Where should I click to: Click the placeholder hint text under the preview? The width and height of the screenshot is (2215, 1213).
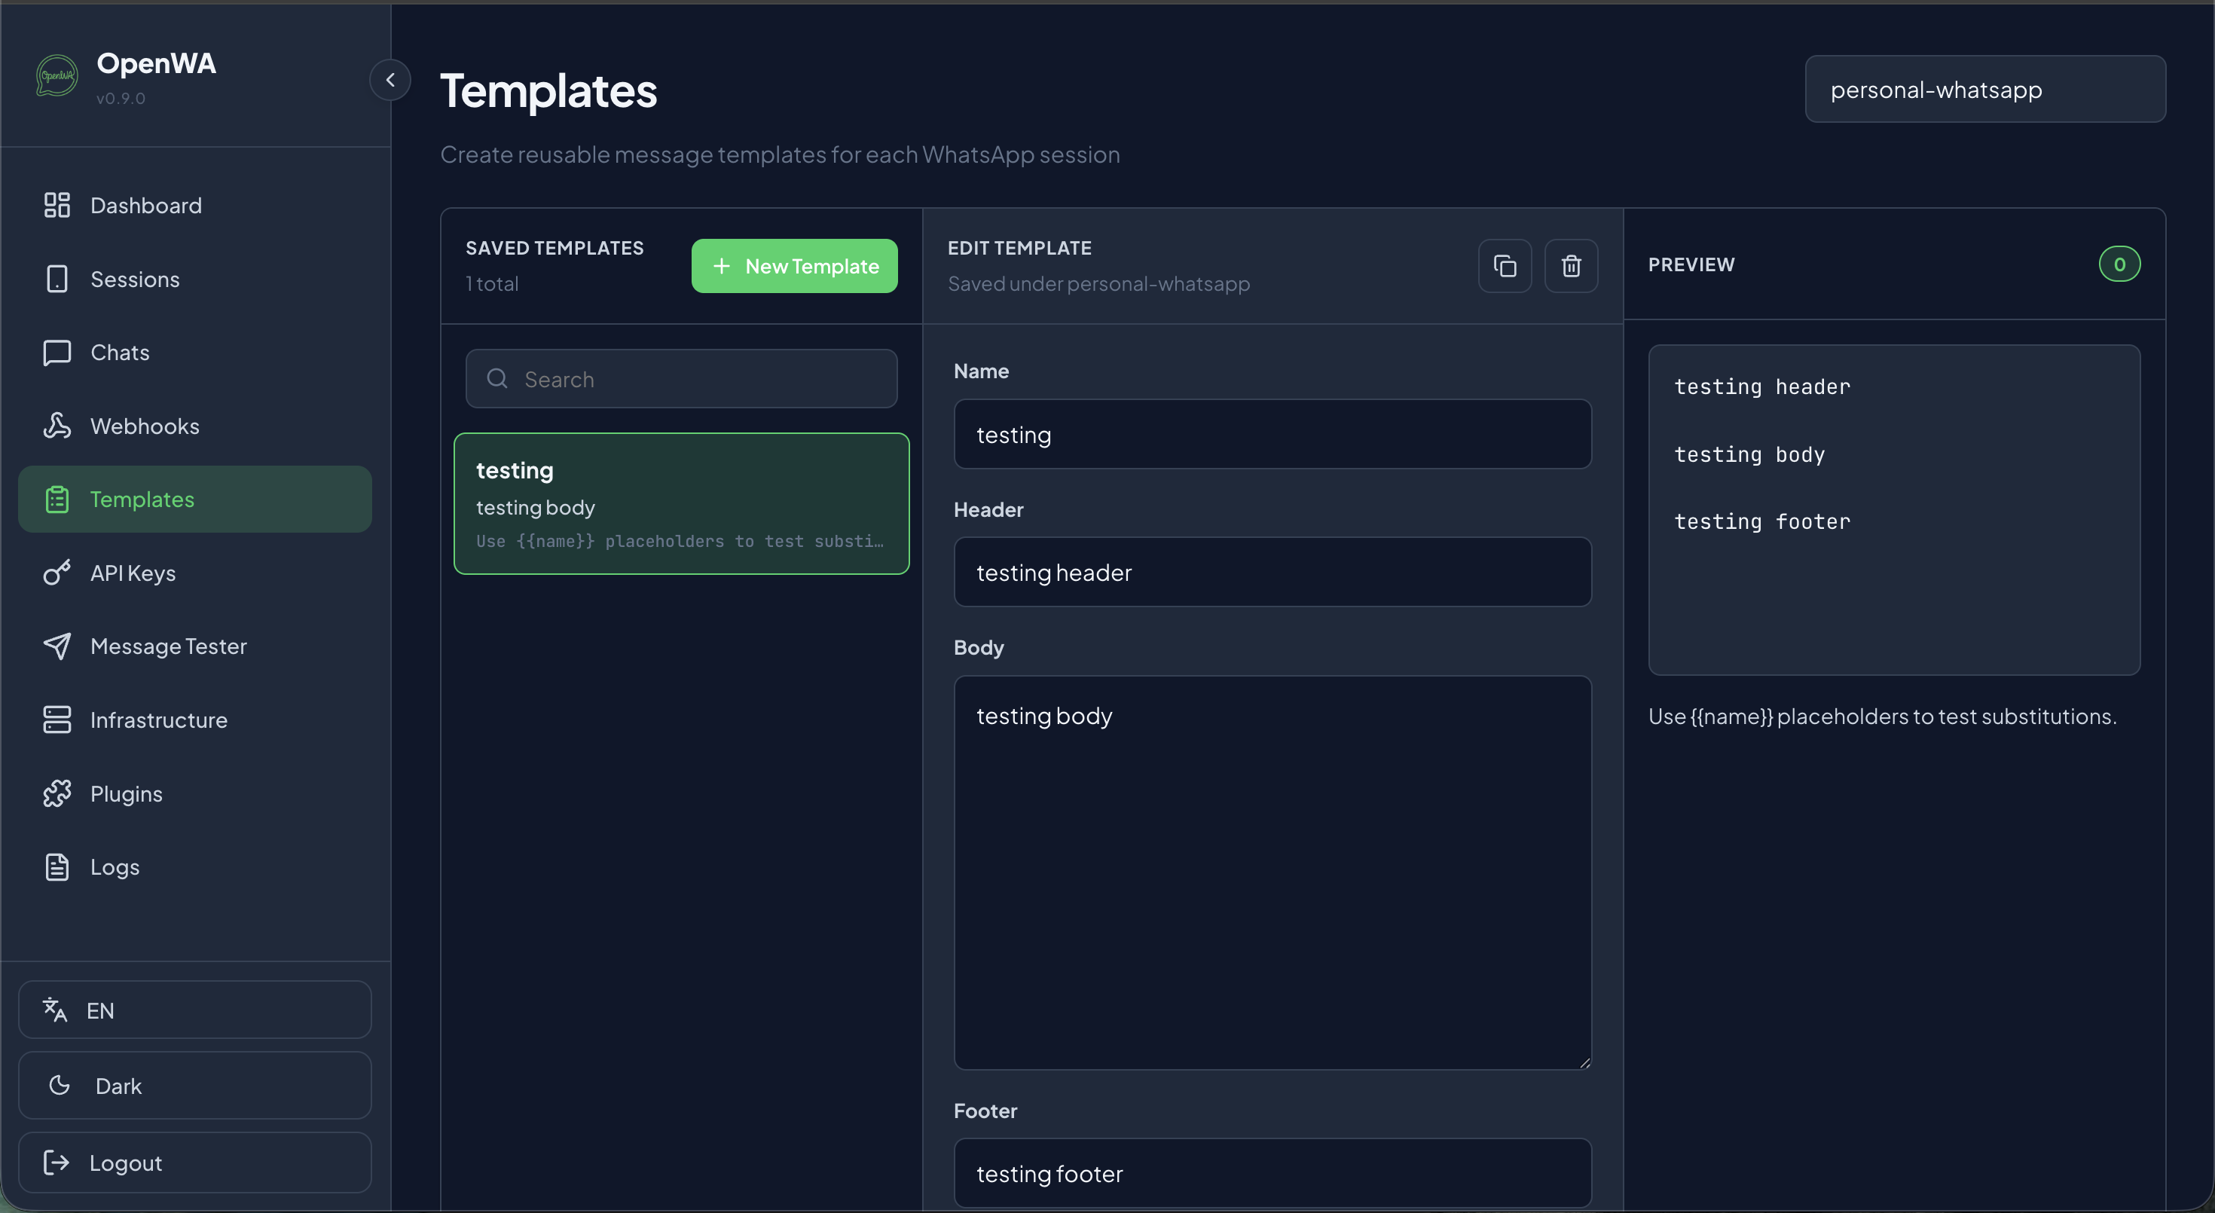1882,716
